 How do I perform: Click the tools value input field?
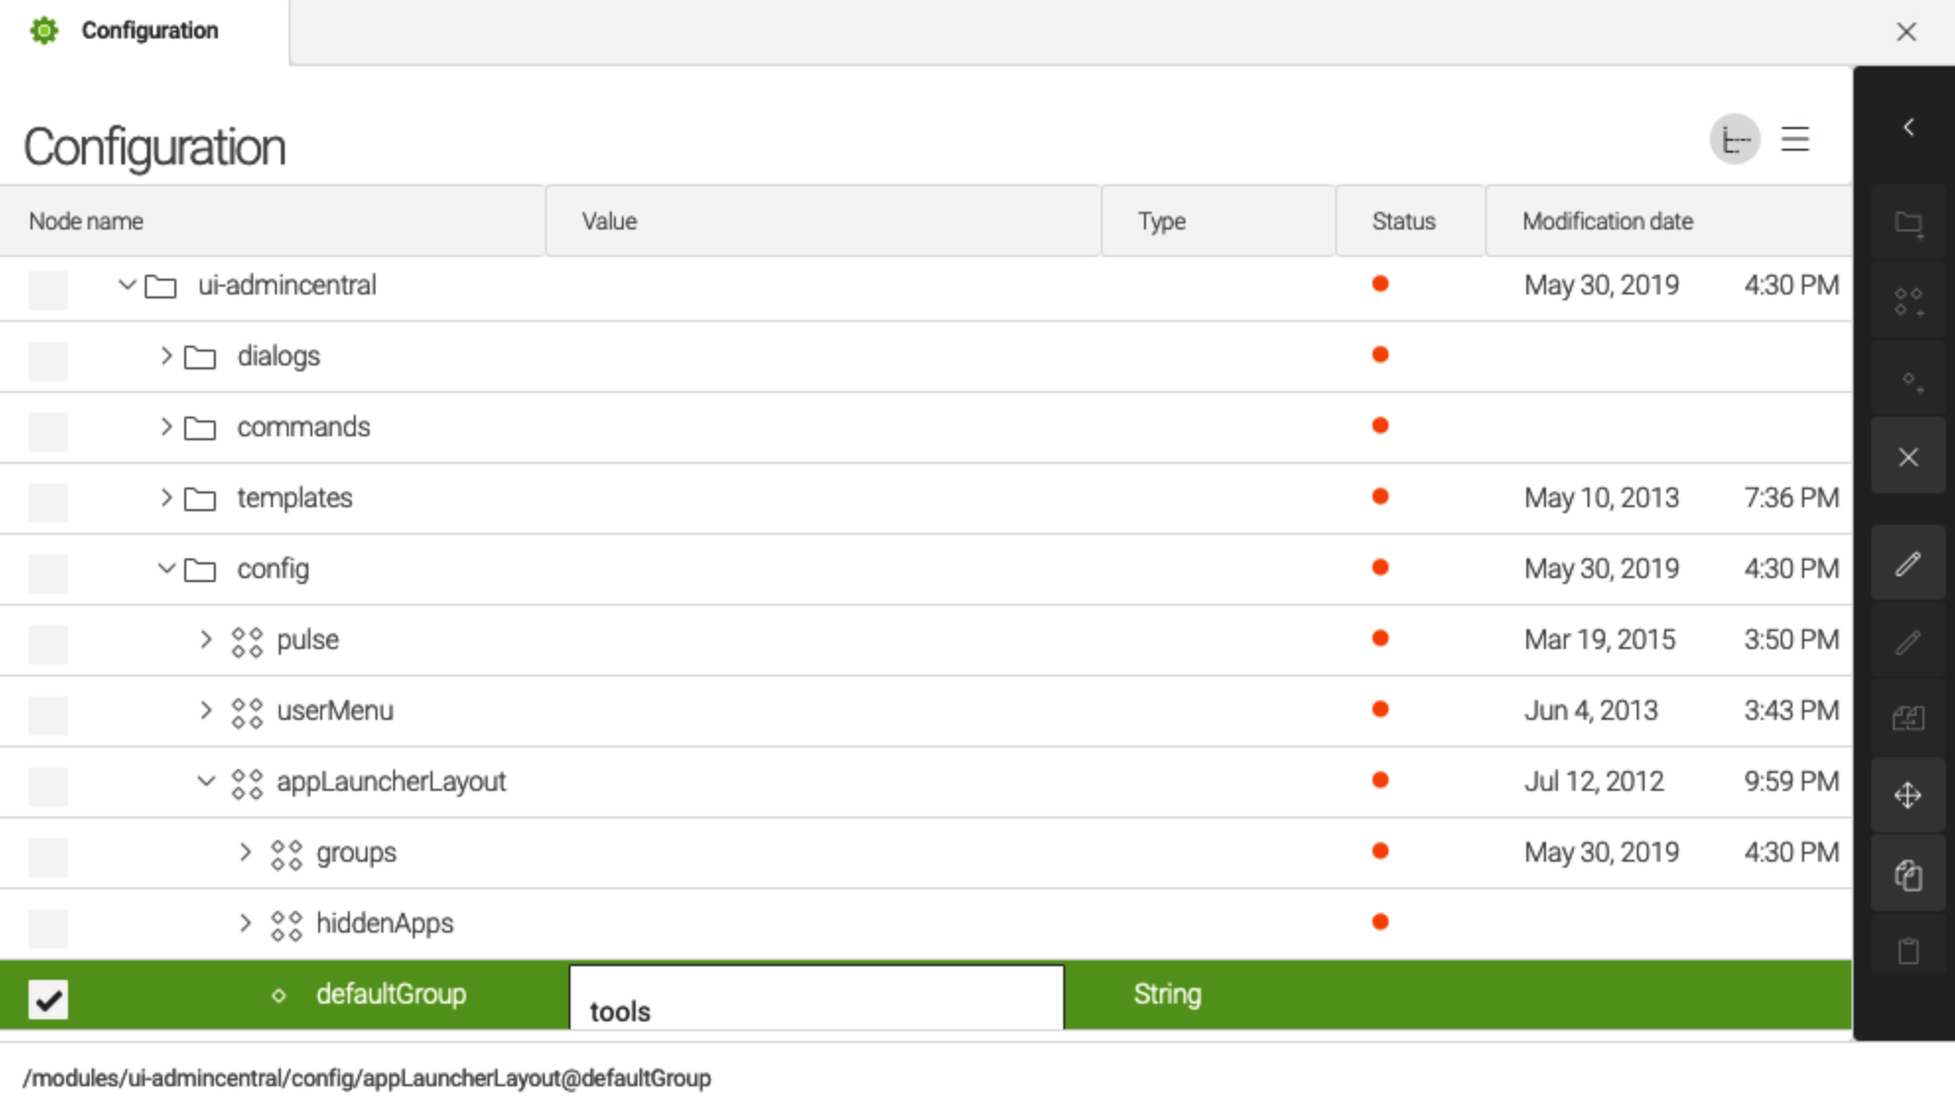coord(817,997)
